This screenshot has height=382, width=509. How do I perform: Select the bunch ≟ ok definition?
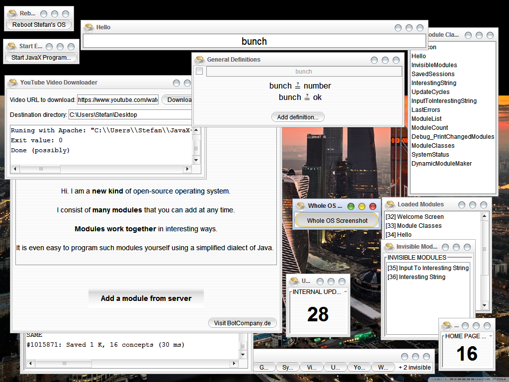pos(300,97)
